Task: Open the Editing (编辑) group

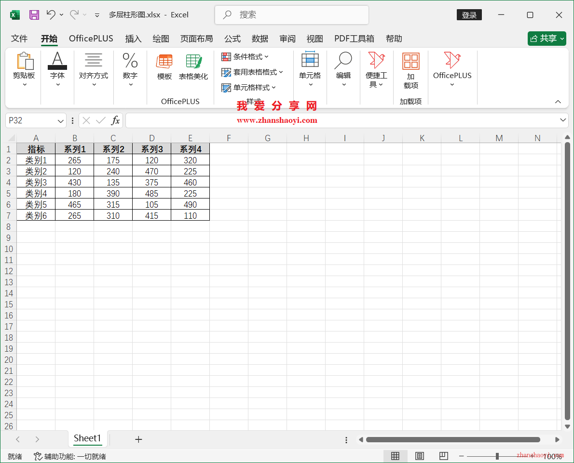Action: point(343,69)
